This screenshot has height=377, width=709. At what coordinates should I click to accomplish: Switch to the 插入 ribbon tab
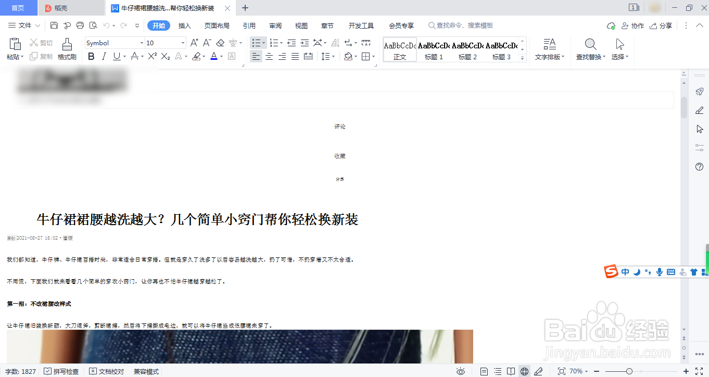(x=185, y=25)
